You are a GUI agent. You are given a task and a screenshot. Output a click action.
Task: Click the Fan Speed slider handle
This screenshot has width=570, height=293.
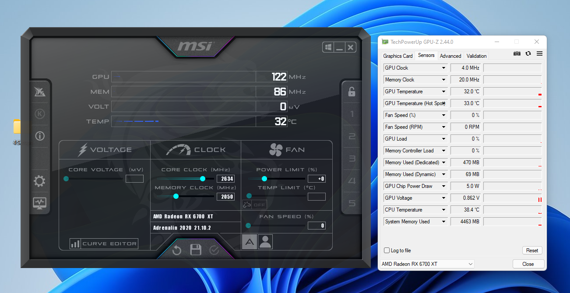[x=248, y=226]
